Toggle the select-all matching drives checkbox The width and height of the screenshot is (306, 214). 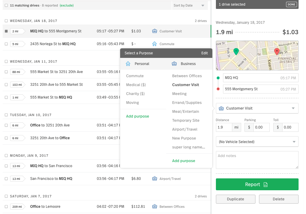click(x=6, y=5)
